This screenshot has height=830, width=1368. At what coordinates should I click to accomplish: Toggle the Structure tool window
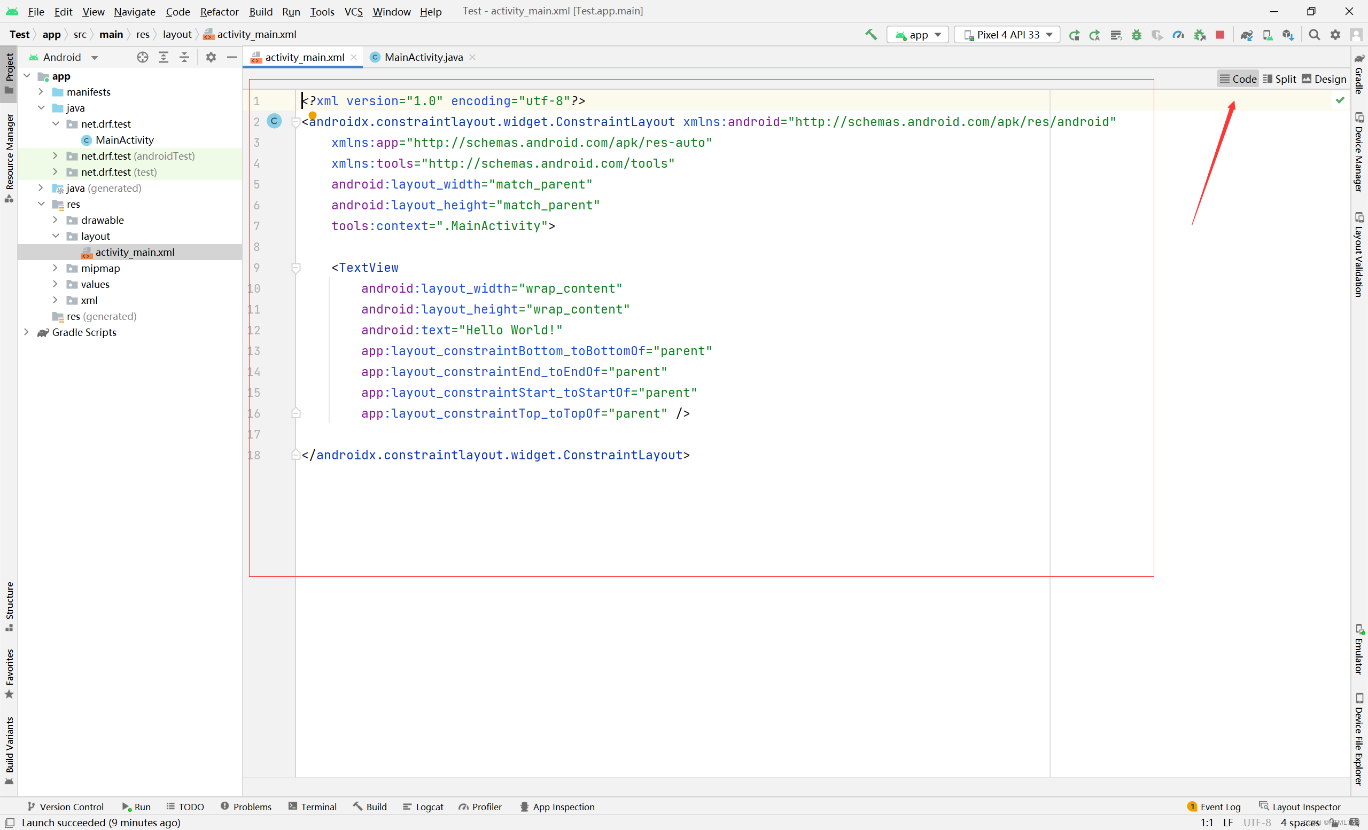pyautogui.click(x=9, y=606)
